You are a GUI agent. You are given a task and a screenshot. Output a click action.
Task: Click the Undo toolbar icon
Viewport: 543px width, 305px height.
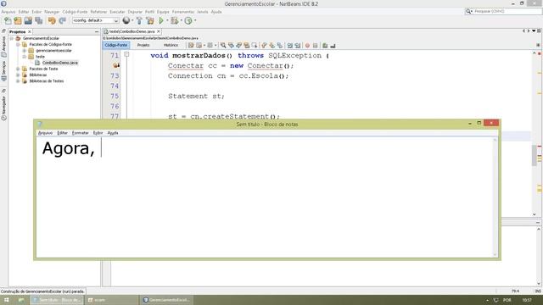pyautogui.click(x=52, y=20)
